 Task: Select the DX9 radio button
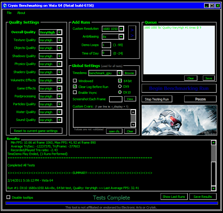[x=120, y=87]
